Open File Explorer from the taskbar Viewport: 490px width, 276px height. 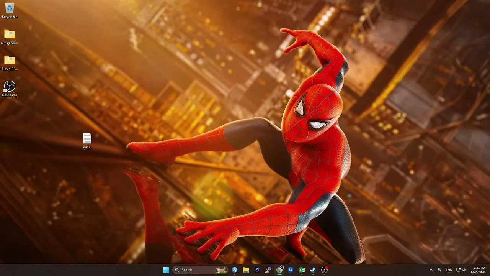246,270
